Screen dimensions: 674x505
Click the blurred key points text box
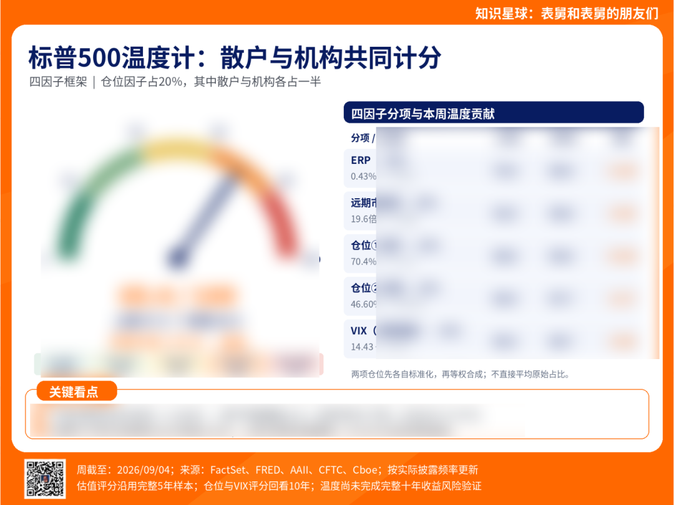[337, 414]
